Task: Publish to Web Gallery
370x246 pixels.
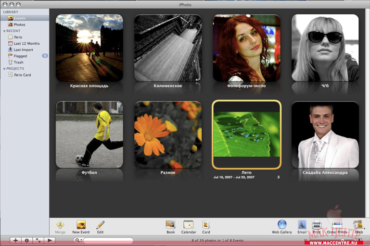Action: click(282, 227)
